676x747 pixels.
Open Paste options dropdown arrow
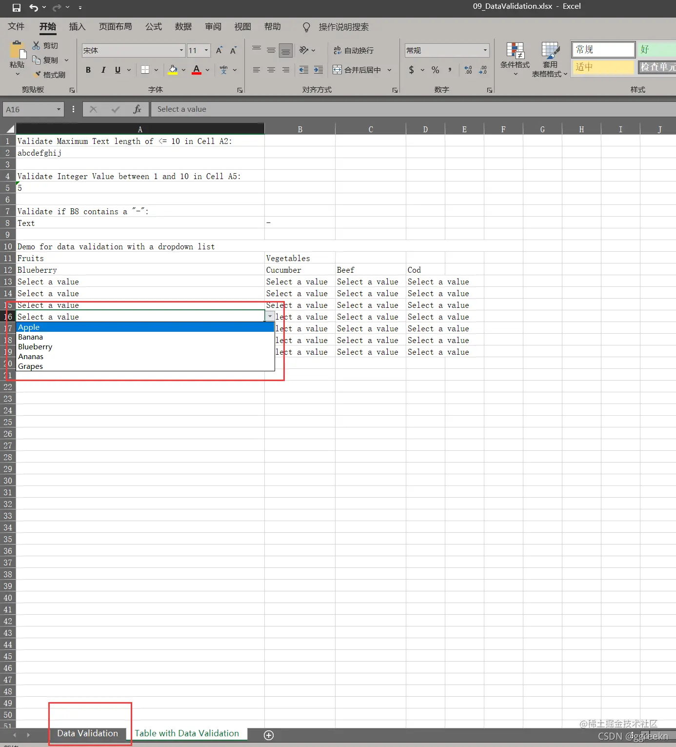pyautogui.click(x=18, y=74)
